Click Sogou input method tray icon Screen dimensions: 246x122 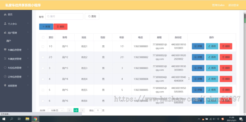pos(222,119)
